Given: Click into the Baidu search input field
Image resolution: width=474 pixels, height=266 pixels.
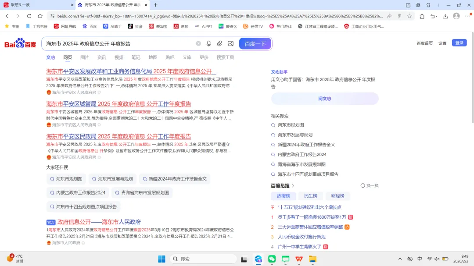Looking at the screenshot, I should (119, 43).
